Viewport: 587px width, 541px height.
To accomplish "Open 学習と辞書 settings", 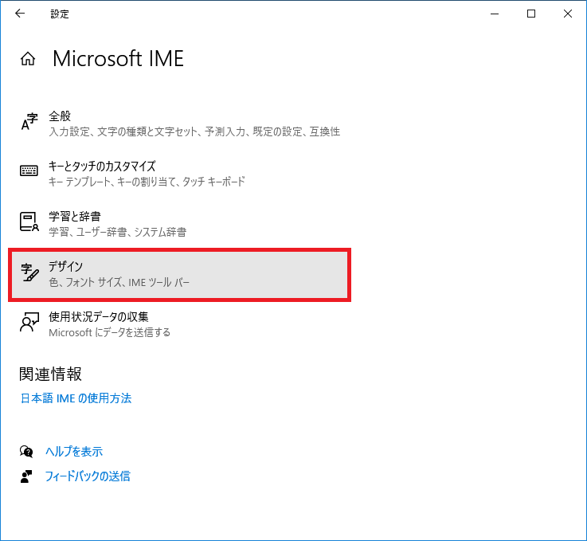I will pyautogui.click(x=180, y=224).
